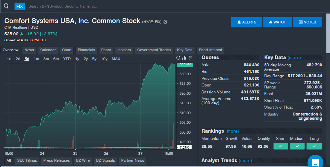Click the magnifying glass search icon
The image size is (330, 167).
point(6,6)
